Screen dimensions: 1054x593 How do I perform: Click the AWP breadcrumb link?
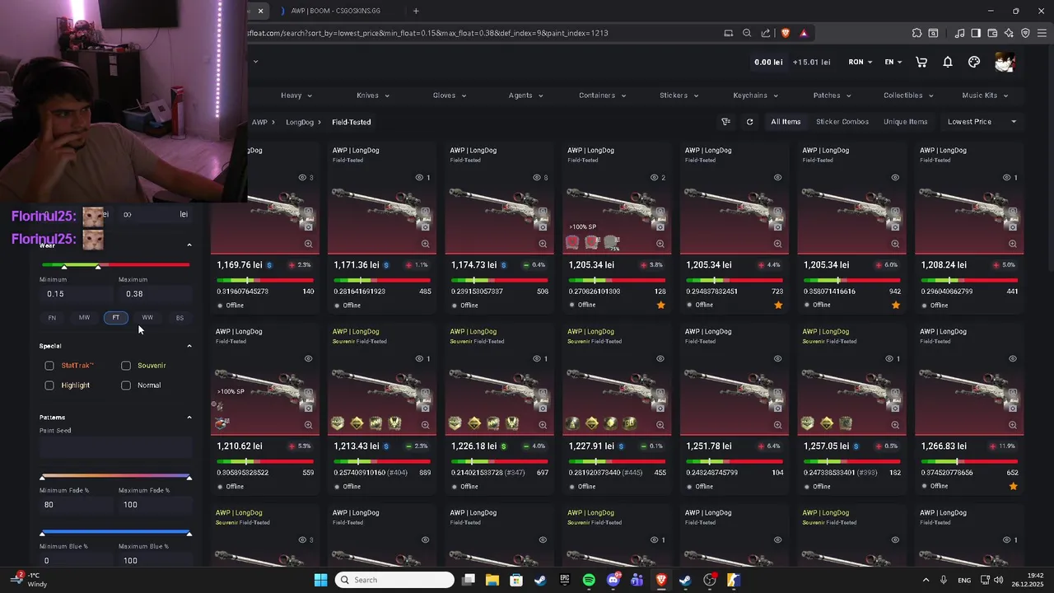(259, 122)
